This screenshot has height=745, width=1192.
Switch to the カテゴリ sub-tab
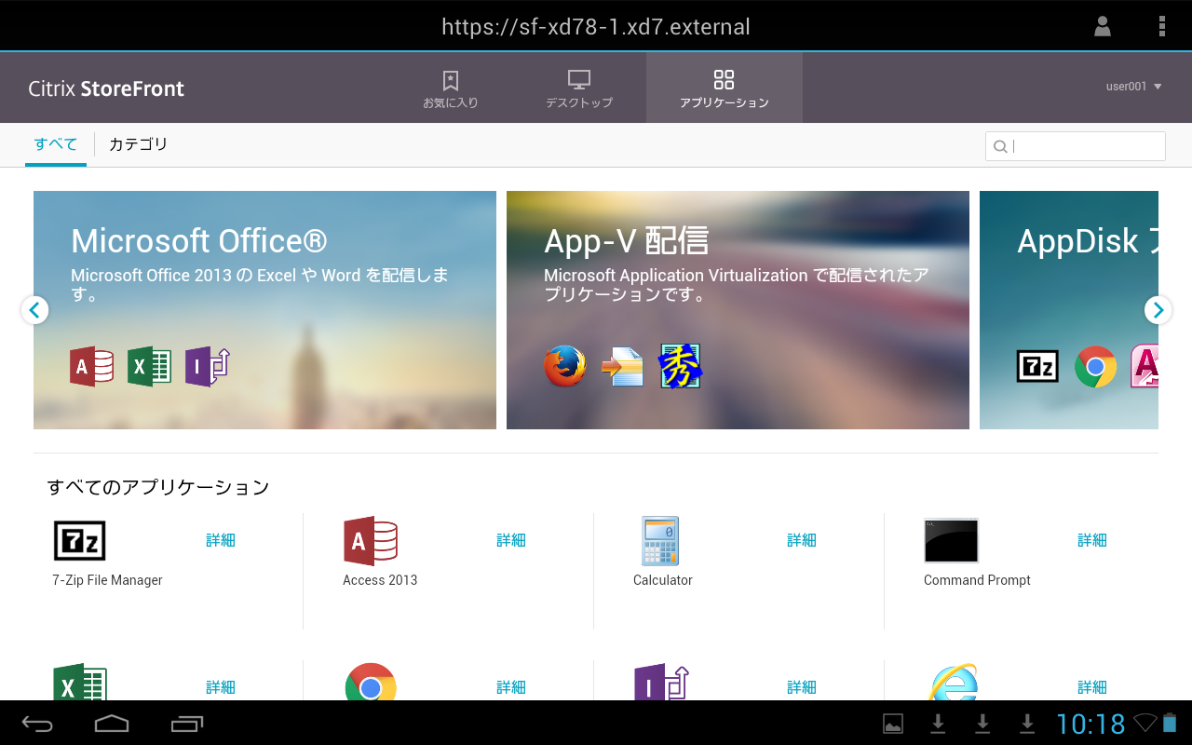(138, 144)
